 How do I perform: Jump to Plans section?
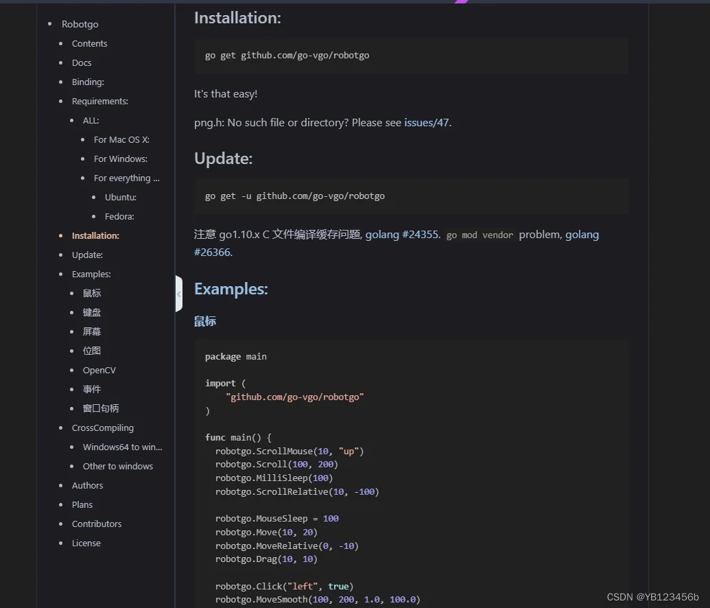click(x=82, y=504)
